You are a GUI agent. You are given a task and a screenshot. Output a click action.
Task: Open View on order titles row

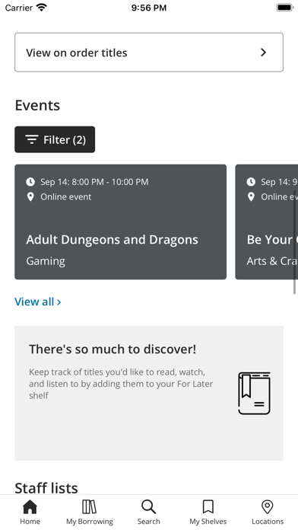coord(149,53)
